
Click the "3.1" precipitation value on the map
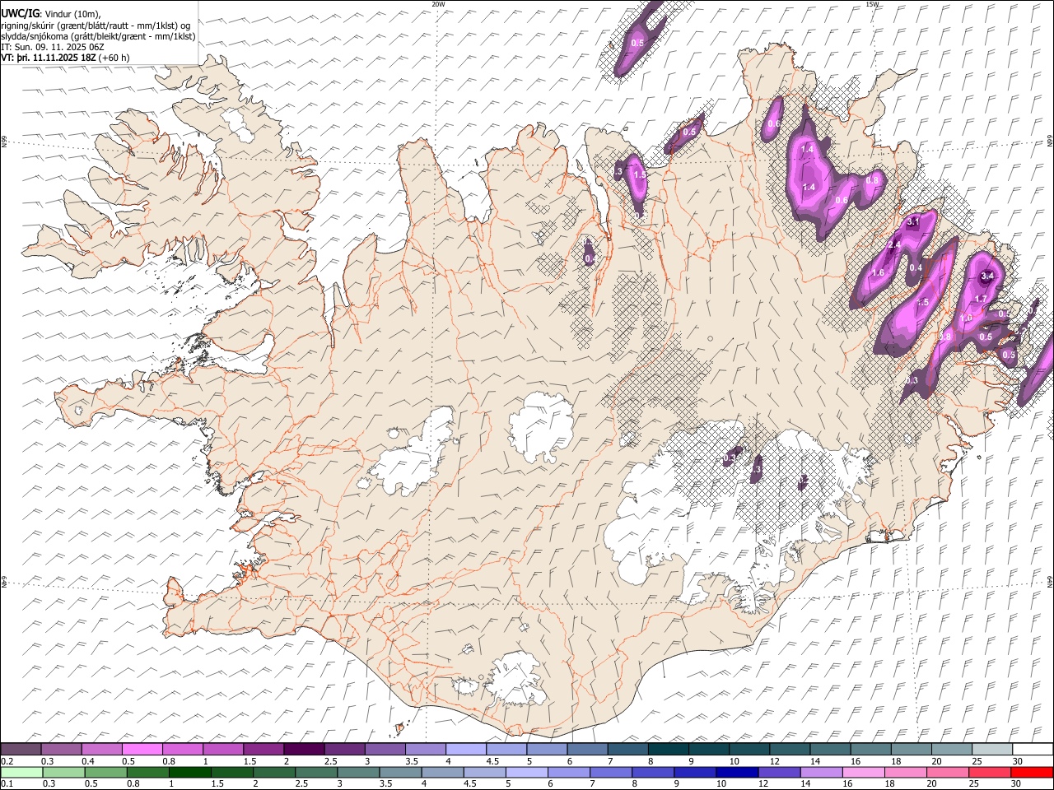click(912, 222)
